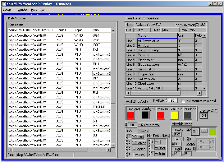Click the TextFgnd red color swatch
The height and width of the screenshot is (162, 224).
point(131,115)
